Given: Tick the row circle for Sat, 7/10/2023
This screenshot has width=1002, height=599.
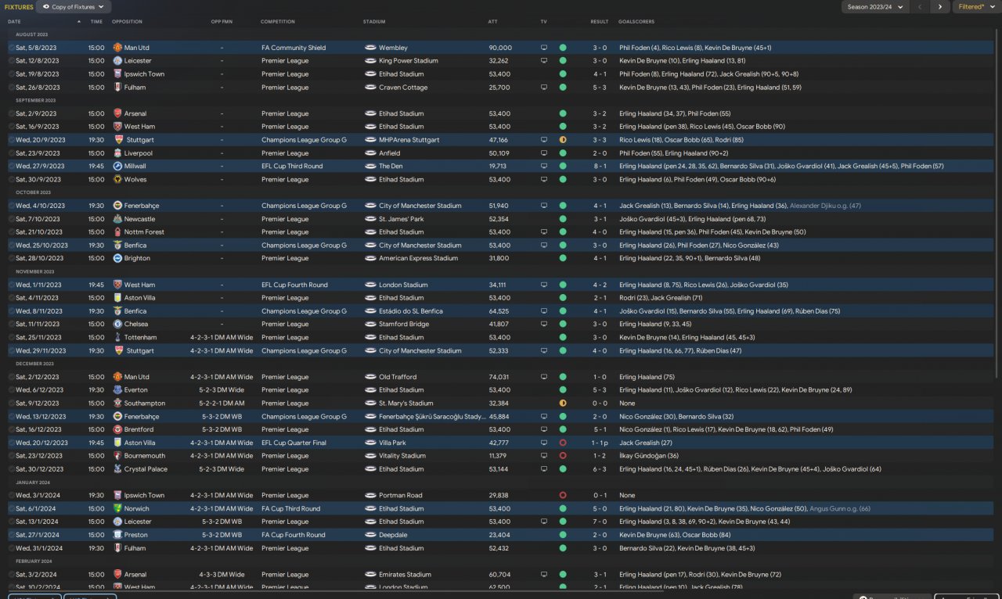Looking at the screenshot, I should click(x=11, y=219).
